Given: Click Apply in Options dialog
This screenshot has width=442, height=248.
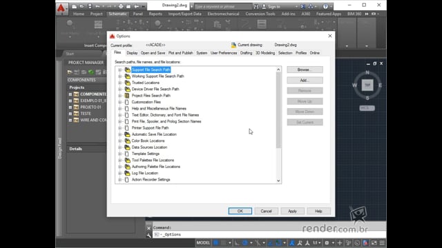Looking at the screenshot, I should (x=292, y=211).
